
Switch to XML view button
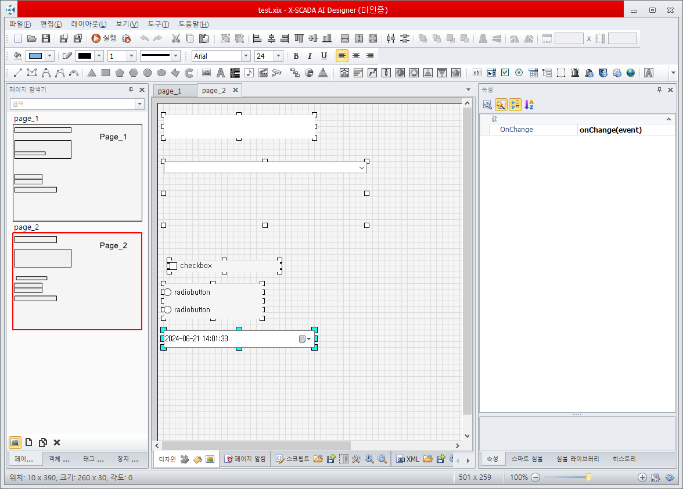tap(408, 459)
